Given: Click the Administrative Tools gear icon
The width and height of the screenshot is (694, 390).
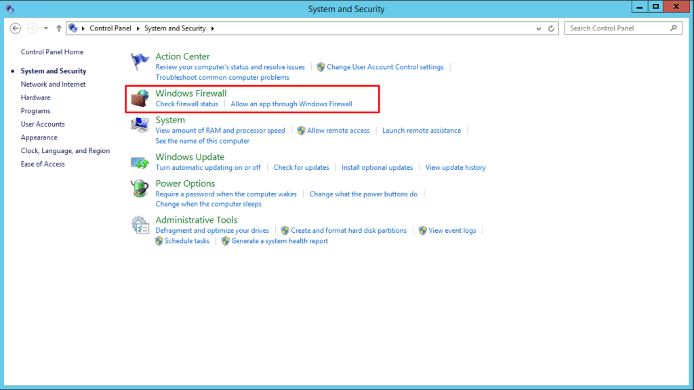Looking at the screenshot, I should (140, 225).
